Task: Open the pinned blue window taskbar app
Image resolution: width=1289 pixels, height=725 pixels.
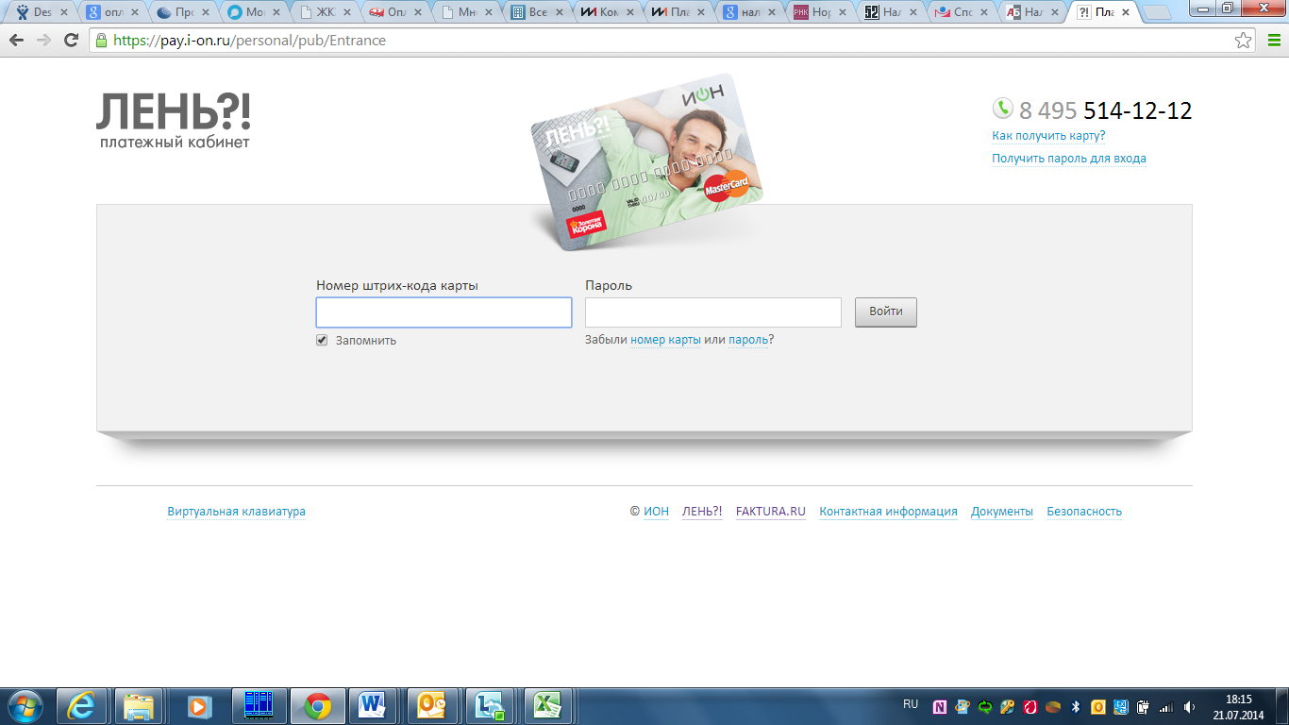Action: point(258,705)
